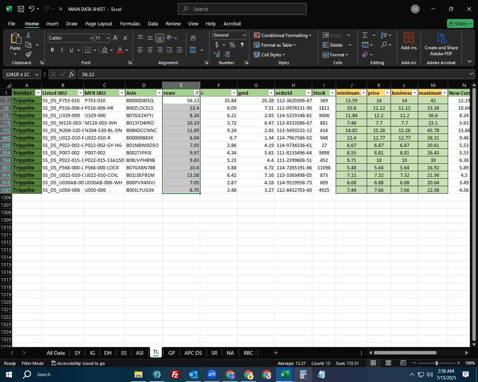Click the Save icon in title bar
The image size is (478, 382).
pos(21,9)
